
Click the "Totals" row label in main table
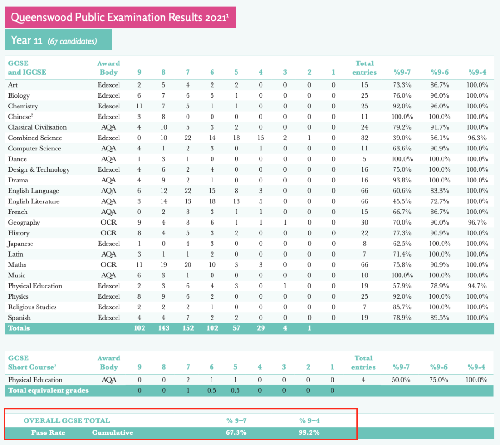[x=19, y=328]
